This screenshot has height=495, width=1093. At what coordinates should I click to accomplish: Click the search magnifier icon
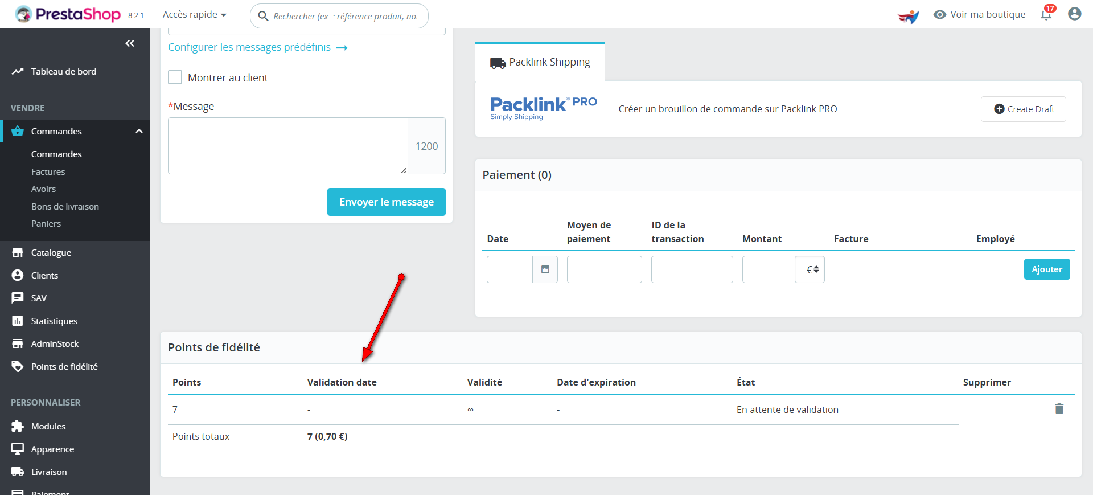263,16
